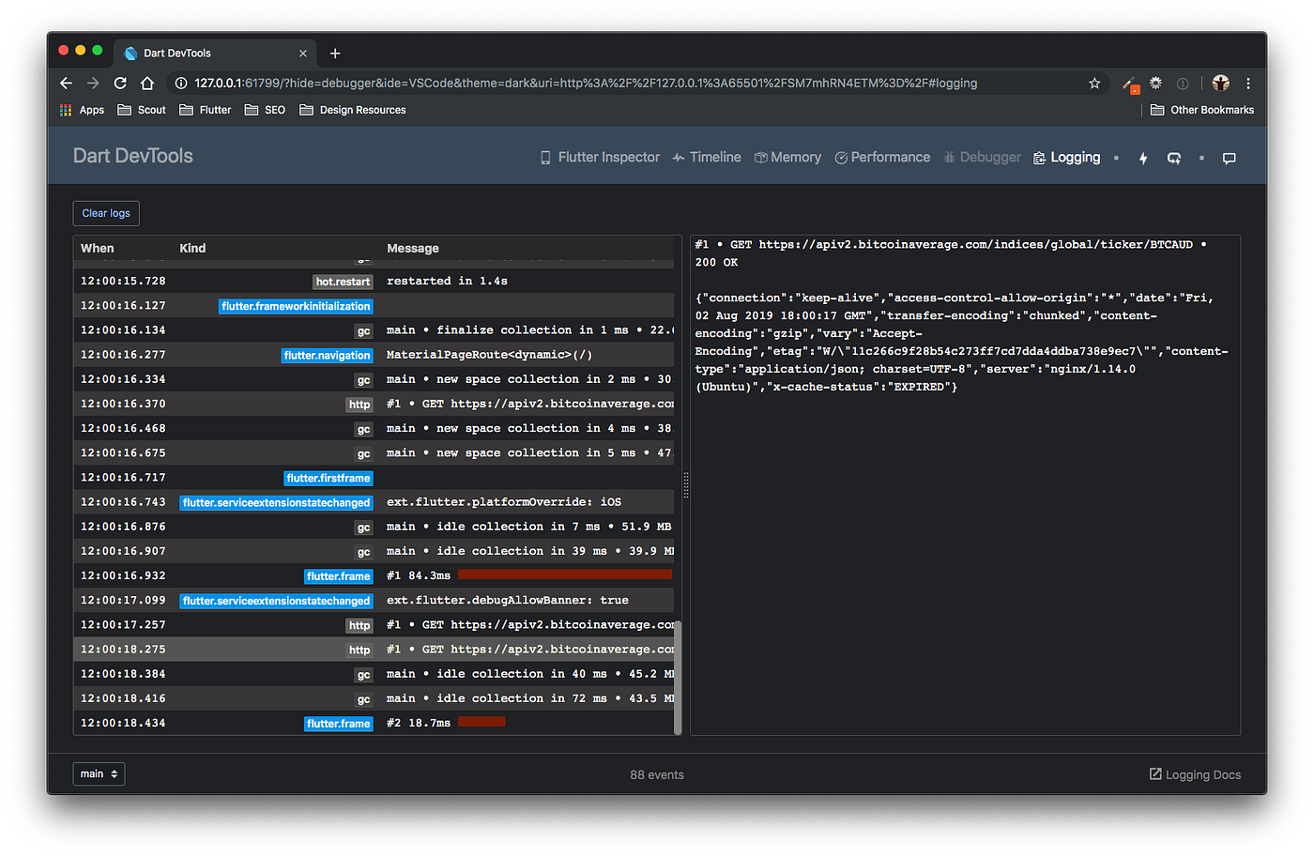Select the hot.restart log entry row
The width and height of the screenshot is (1314, 857).
[374, 282]
